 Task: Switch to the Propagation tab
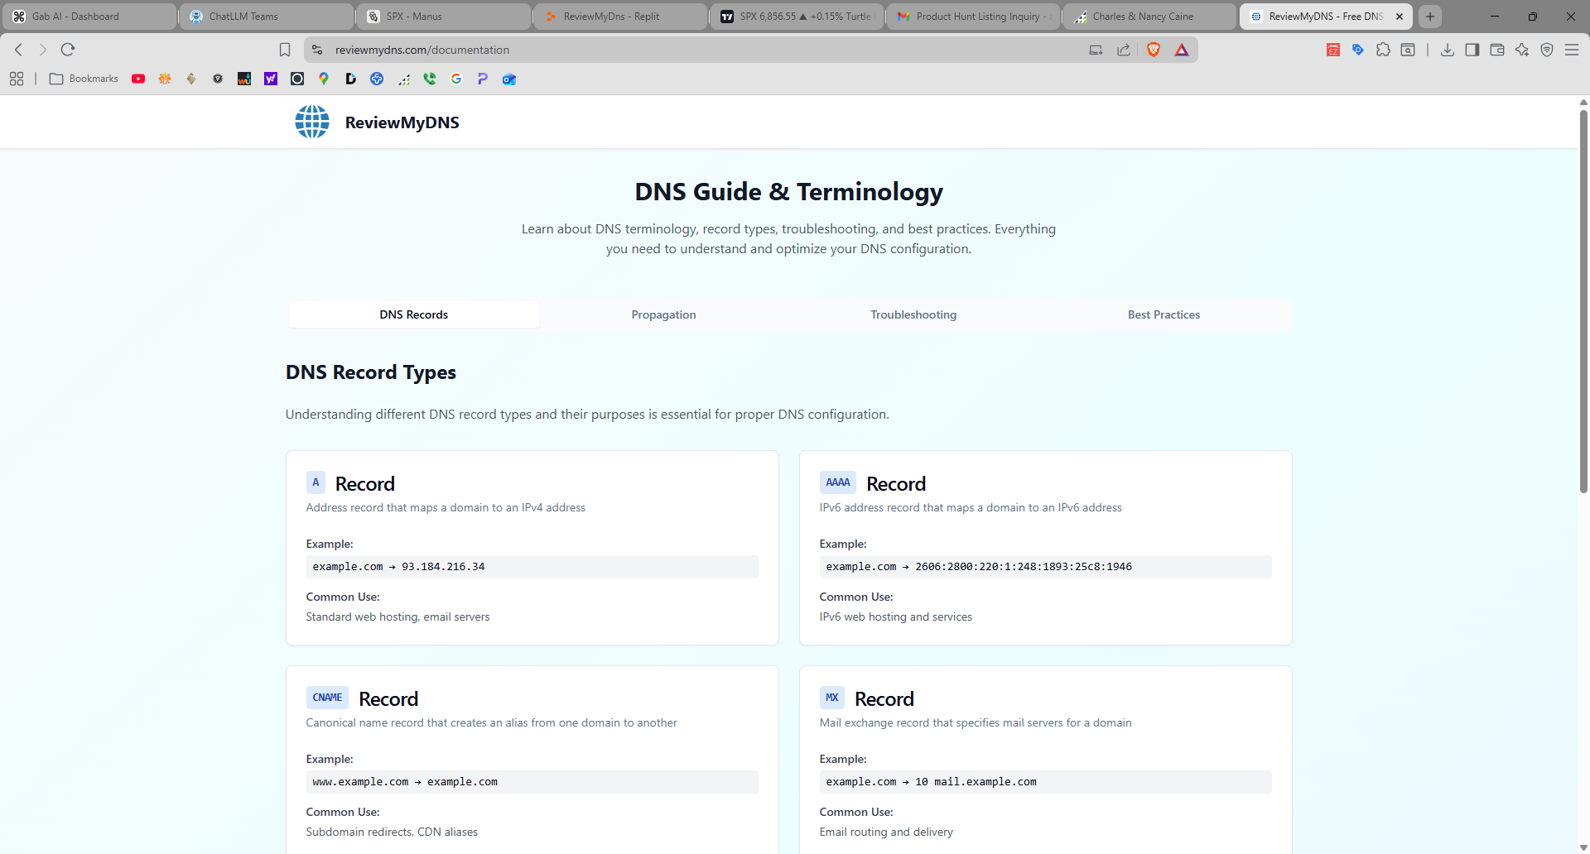point(663,314)
